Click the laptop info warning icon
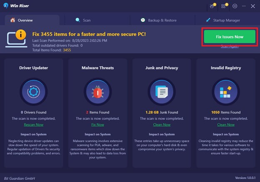This screenshot has height=182, width=260. pyautogui.click(x=16, y=38)
